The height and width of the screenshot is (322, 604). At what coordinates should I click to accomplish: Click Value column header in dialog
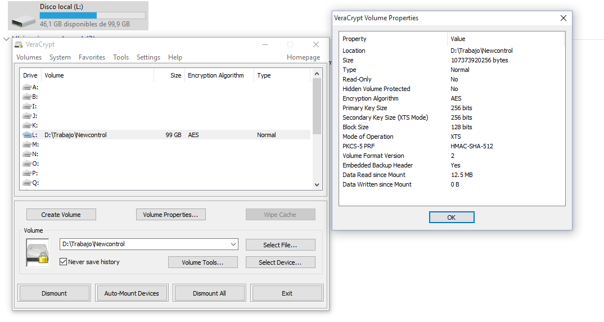click(506, 39)
